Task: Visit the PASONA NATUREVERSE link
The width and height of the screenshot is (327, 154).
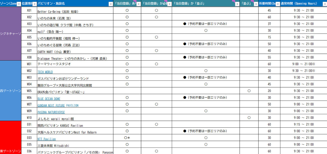Action: (x=51, y=112)
